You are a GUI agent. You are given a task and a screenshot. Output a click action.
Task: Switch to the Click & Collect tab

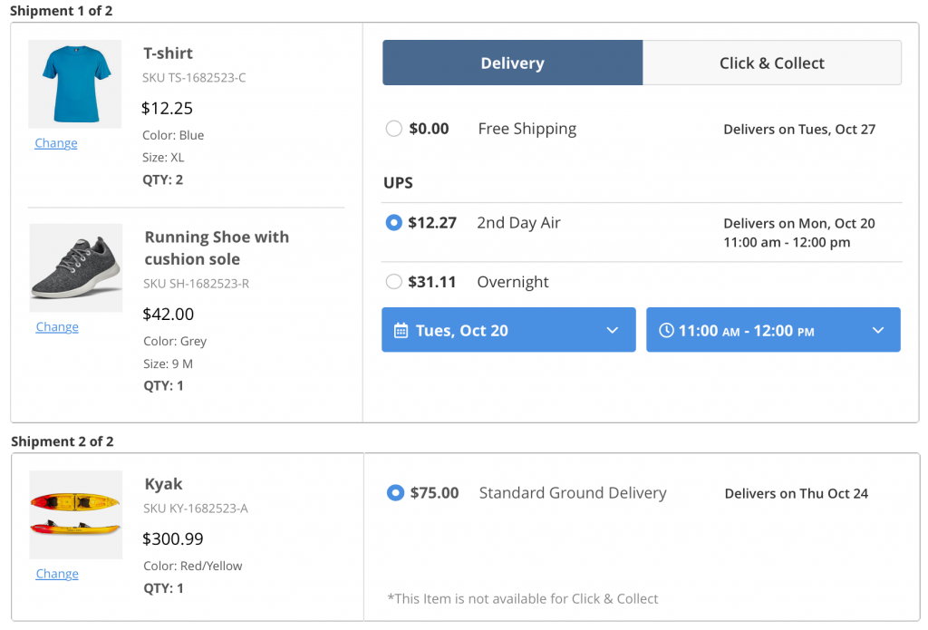click(772, 63)
